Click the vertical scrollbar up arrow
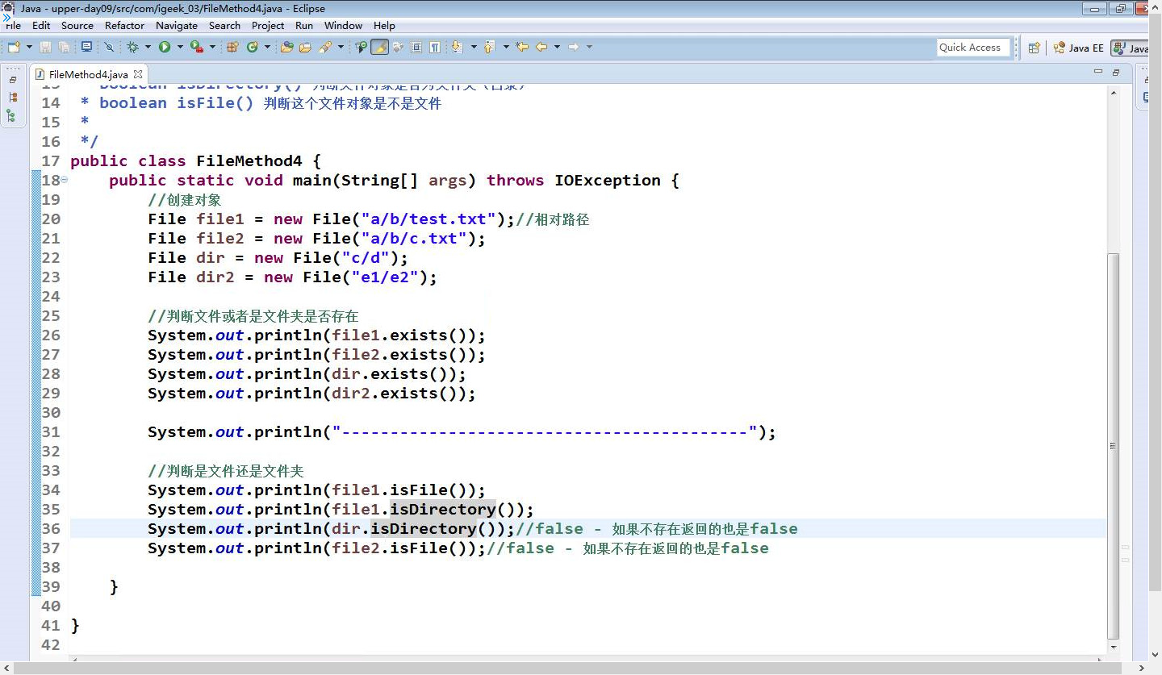 tap(1114, 92)
